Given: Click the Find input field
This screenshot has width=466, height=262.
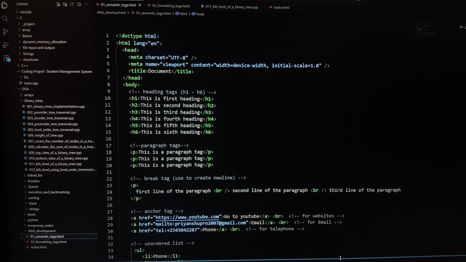Looking at the screenshot, I should pyautogui.click(x=440, y=26).
